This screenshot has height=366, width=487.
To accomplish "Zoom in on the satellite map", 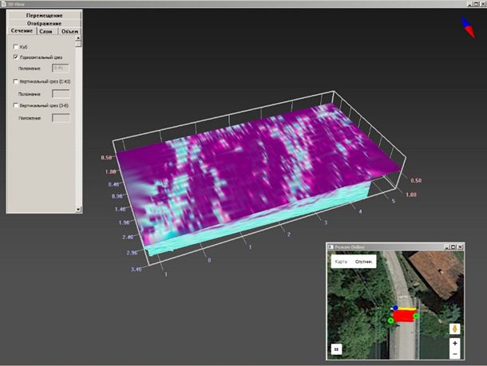I will point(454,343).
